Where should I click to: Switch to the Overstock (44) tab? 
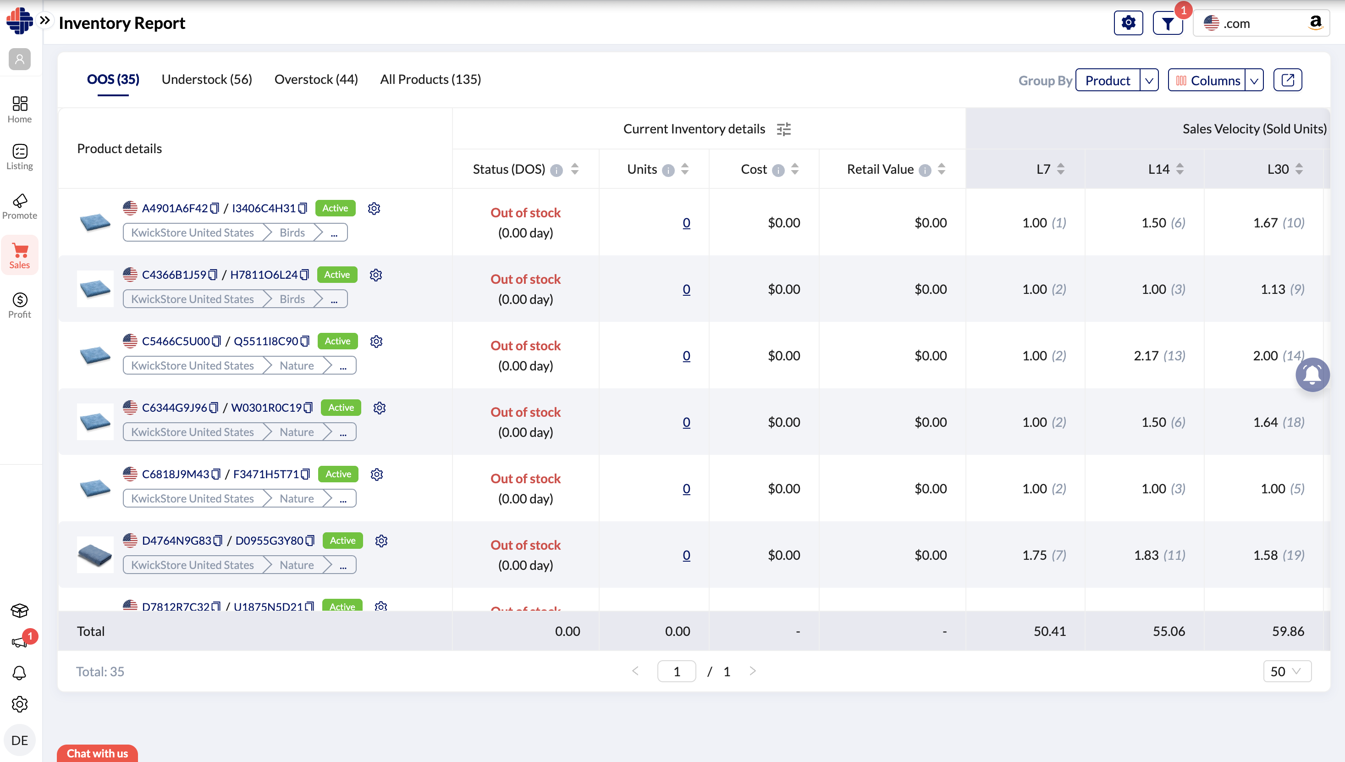[x=316, y=80]
